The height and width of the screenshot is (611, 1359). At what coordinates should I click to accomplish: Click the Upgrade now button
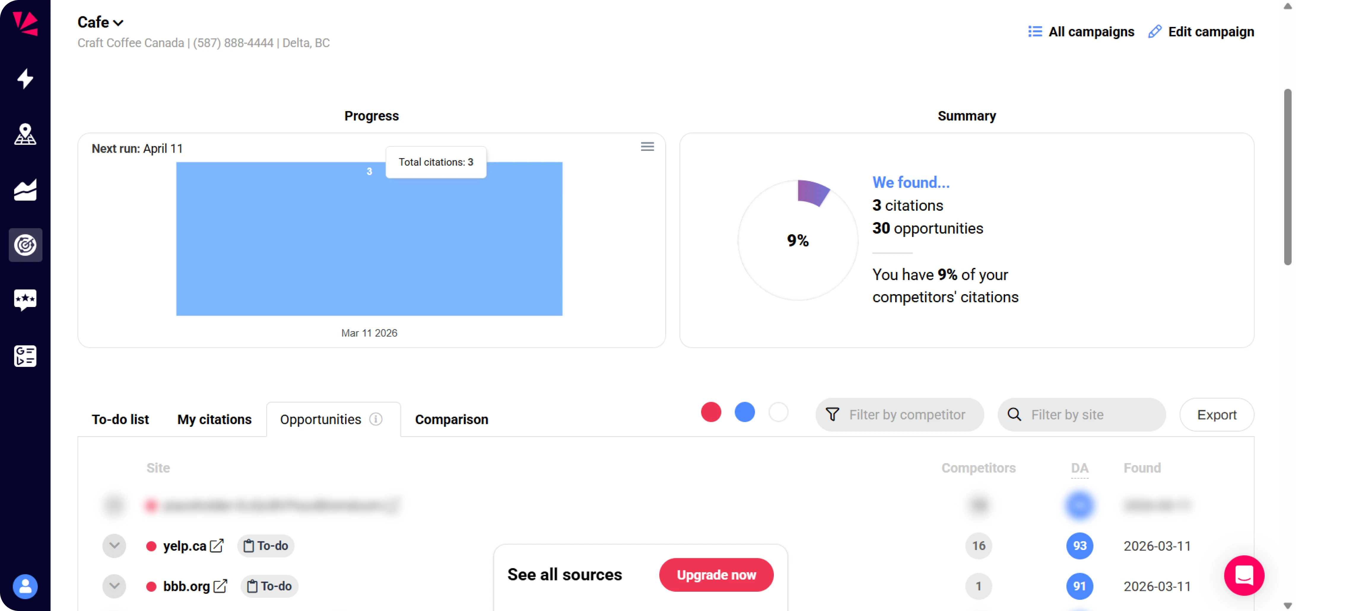point(716,575)
